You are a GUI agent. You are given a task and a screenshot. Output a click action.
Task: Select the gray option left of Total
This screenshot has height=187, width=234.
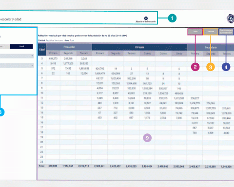coord(5,47)
